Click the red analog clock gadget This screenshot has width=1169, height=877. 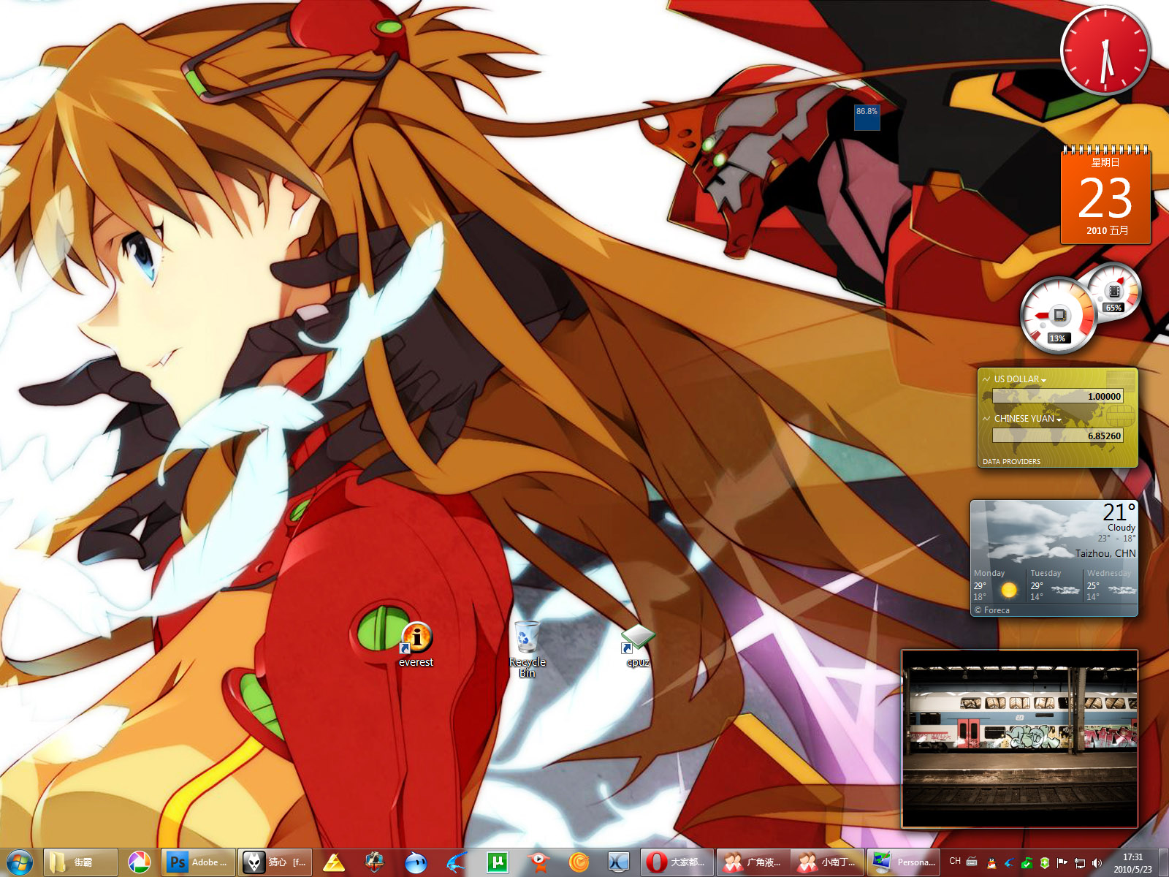point(1105,51)
